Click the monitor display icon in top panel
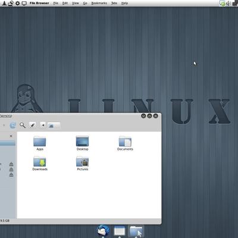 click(x=24, y=4)
